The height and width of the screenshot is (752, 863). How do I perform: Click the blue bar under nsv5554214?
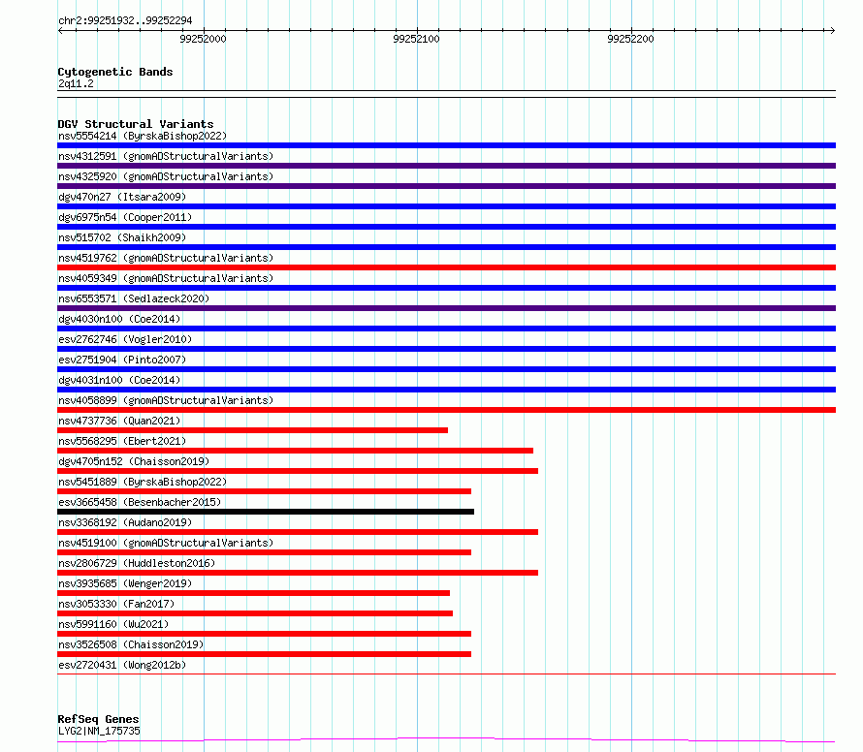tap(446, 145)
